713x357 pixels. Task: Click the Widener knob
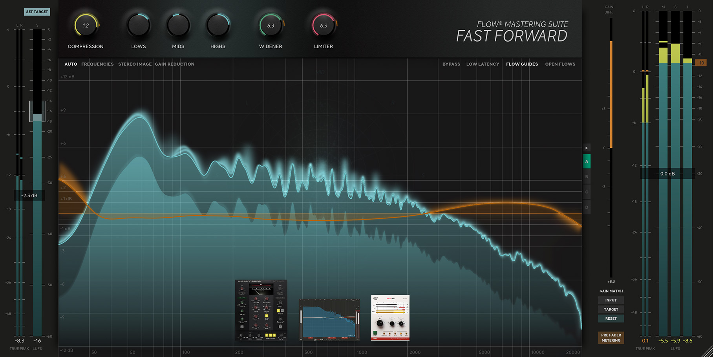tap(271, 26)
